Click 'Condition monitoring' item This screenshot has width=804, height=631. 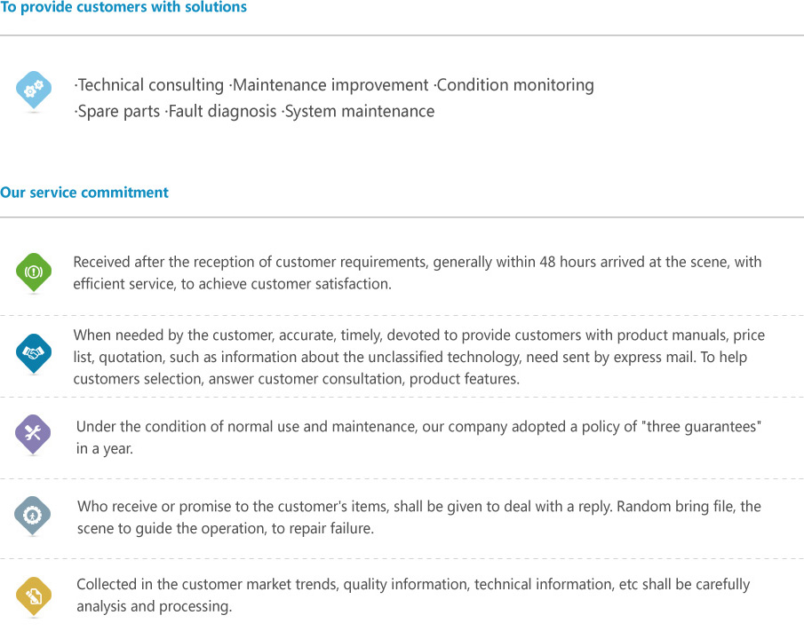coord(513,85)
